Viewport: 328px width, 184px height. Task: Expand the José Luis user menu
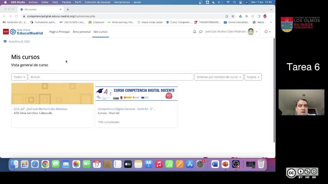[257, 32]
